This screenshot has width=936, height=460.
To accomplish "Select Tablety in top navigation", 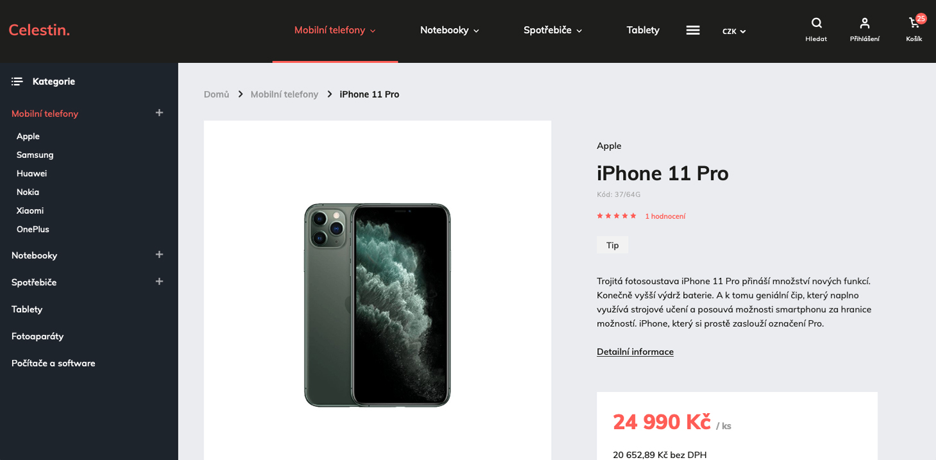I will coord(643,30).
